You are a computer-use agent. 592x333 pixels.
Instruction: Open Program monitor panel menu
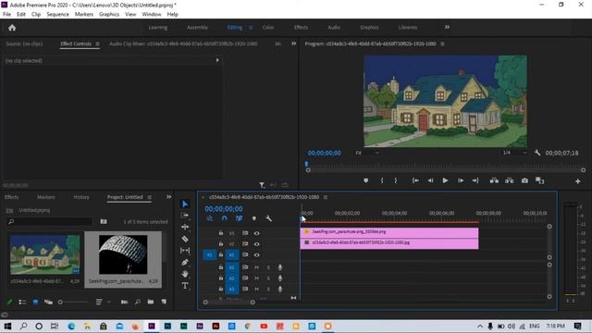(x=442, y=43)
